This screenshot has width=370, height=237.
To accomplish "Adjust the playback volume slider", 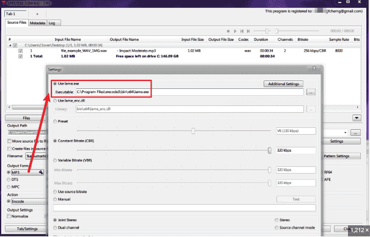I will (267, 31).
